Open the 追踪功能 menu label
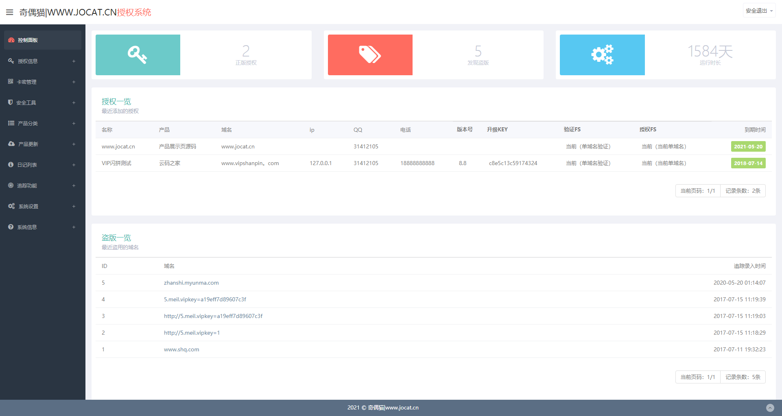The image size is (782, 416). pyautogui.click(x=27, y=185)
